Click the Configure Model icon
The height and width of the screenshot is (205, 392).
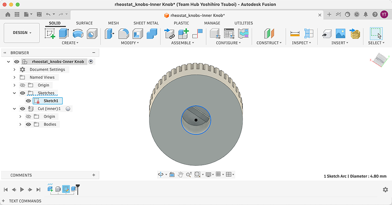215,33
